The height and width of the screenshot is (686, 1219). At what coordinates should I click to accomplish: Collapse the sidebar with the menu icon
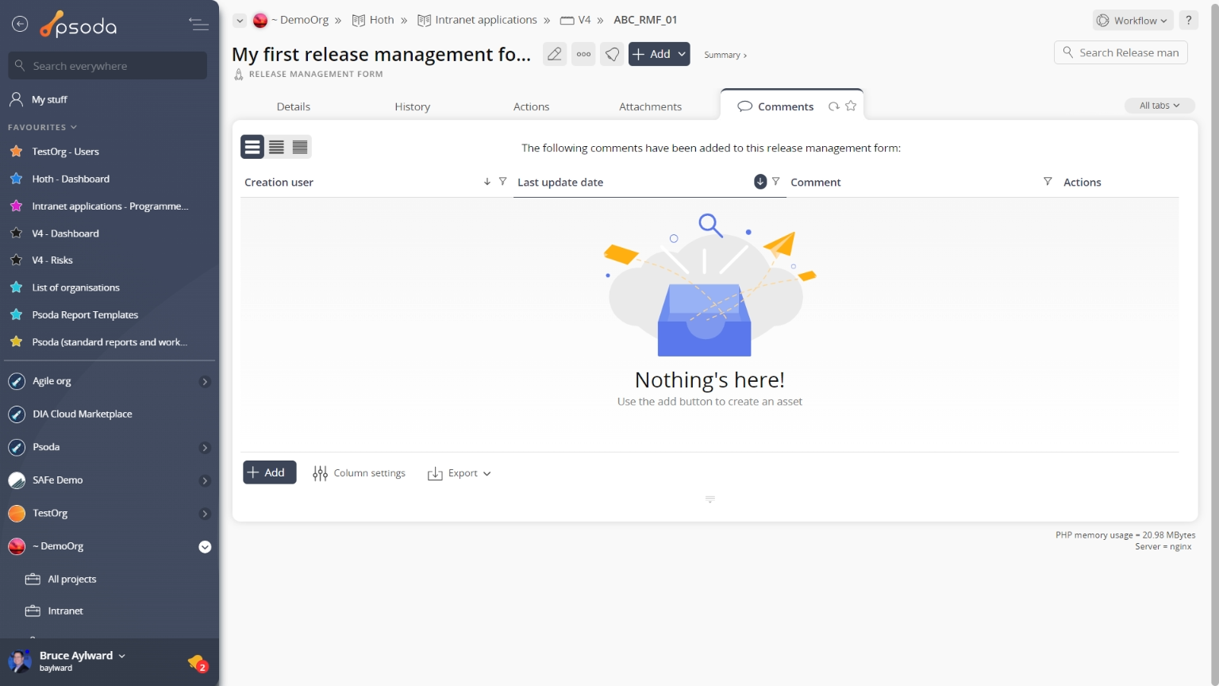pos(198,25)
